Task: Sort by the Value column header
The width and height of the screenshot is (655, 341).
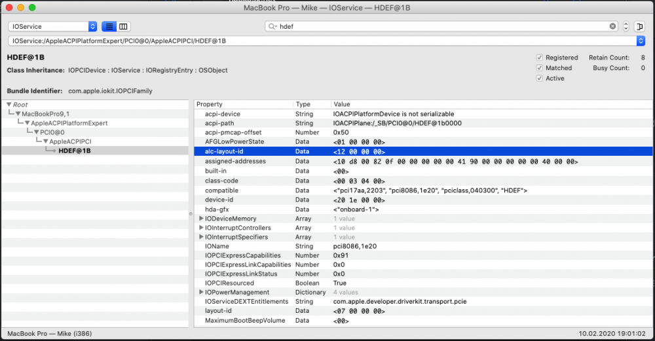Action: 492,104
